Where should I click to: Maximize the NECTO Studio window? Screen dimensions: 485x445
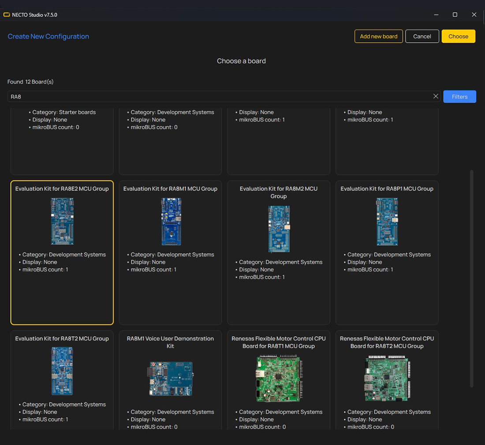point(455,15)
